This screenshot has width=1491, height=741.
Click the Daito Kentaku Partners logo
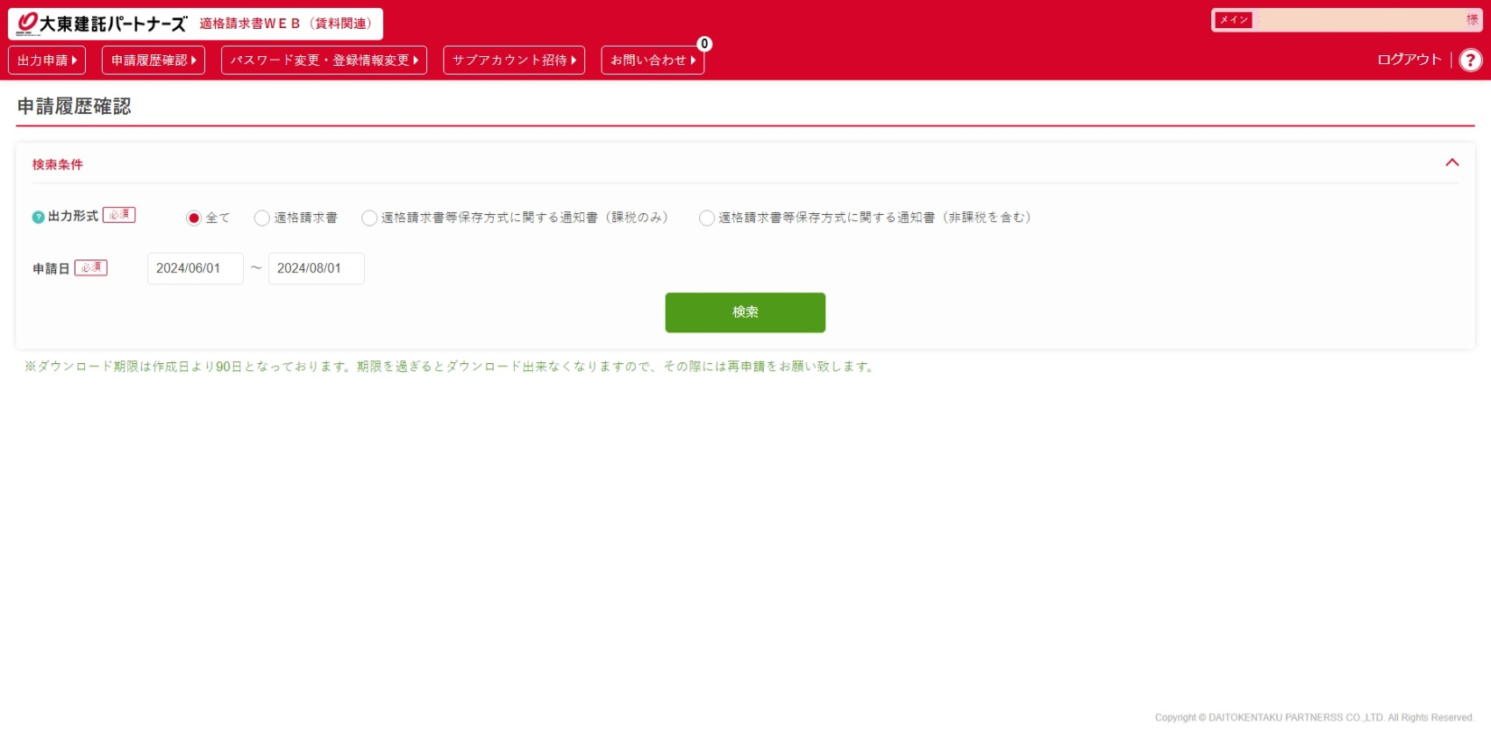[x=102, y=24]
